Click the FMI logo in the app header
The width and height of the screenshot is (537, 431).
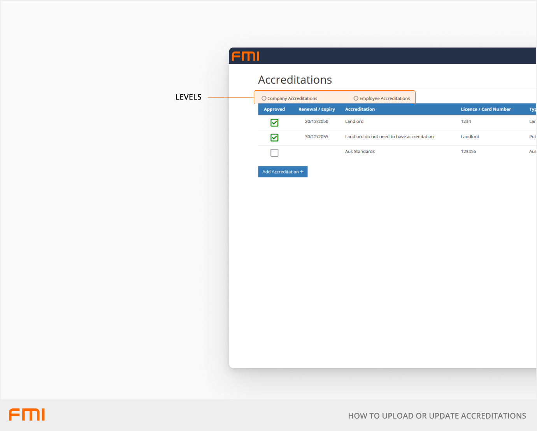246,56
